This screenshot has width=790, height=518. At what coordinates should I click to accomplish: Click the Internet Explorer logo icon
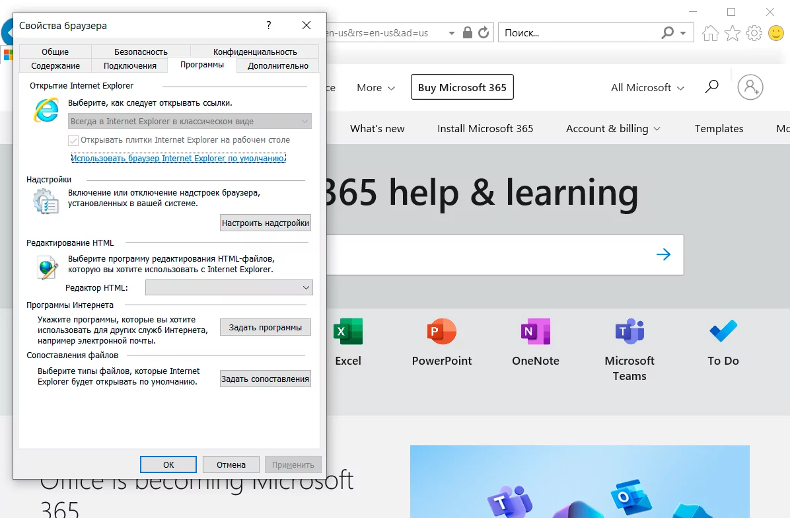46,110
